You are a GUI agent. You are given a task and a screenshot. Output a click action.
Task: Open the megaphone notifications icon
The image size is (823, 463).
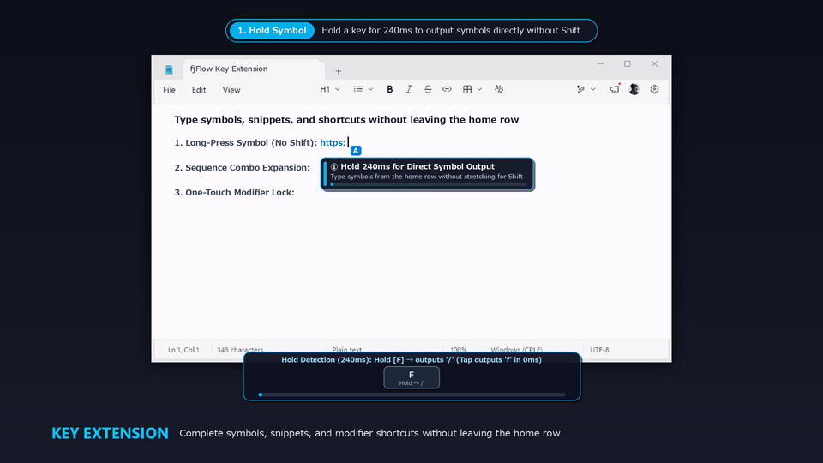click(614, 89)
